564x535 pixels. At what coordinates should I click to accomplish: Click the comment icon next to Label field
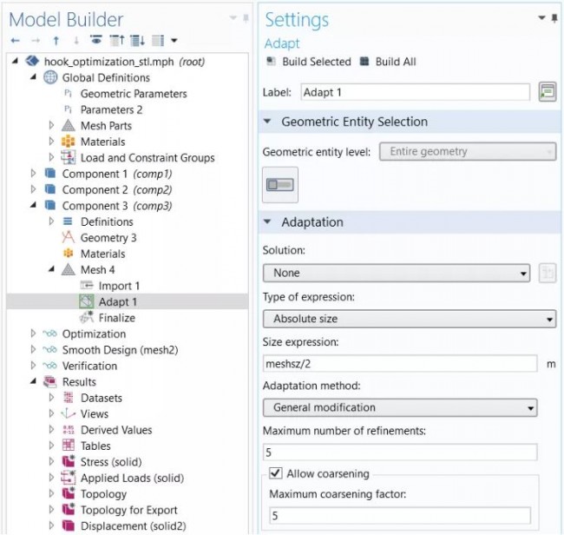coord(547,92)
